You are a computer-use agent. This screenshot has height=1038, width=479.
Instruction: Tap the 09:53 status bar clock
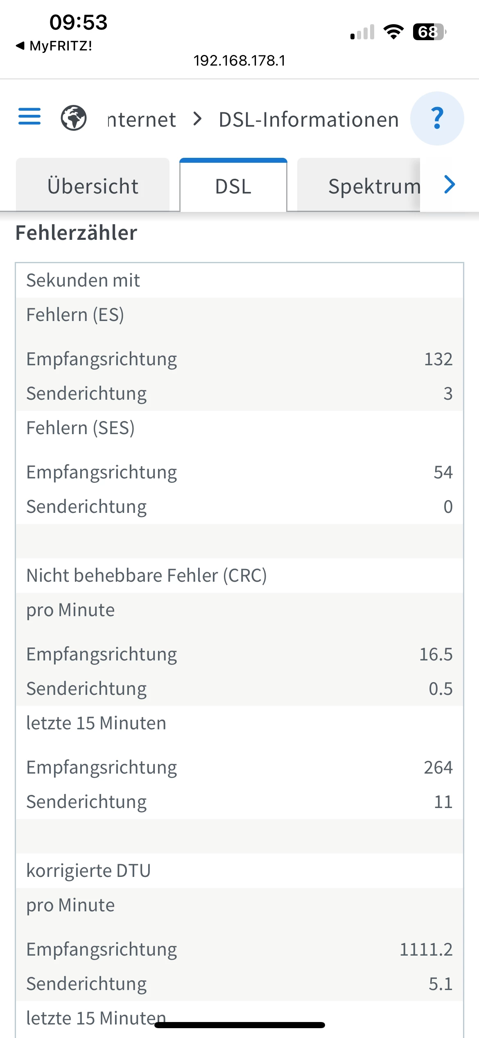(x=78, y=22)
